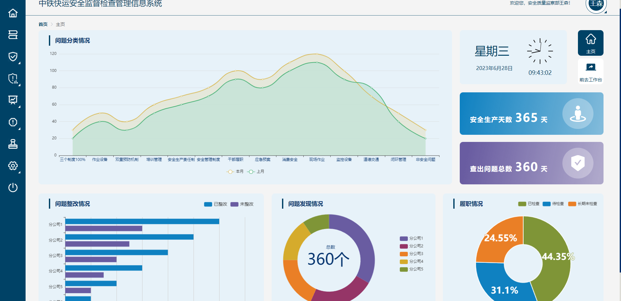Toggle 分公司1 in donut legend
This screenshot has height=301, width=621.
[x=412, y=238]
